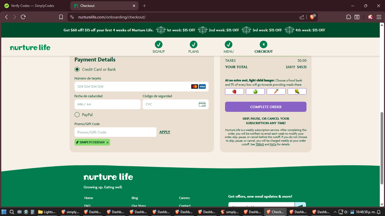Screen dimensions: 385x216
Task: Click the Mastercard logo in card field
Action: tap(195, 87)
